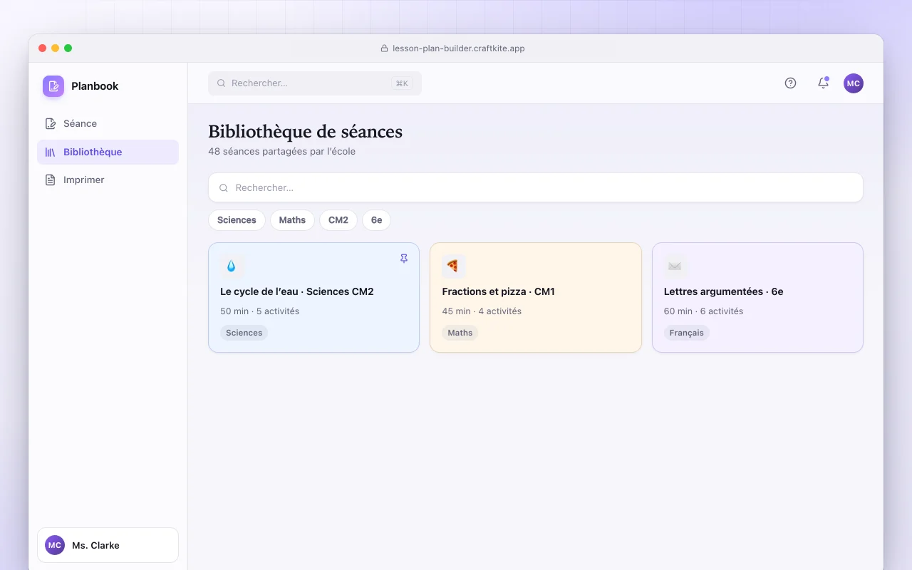Click the MC avatar beside Ms. Clarke
The width and height of the screenshot is (912, 570).
(x=55, y=545)
